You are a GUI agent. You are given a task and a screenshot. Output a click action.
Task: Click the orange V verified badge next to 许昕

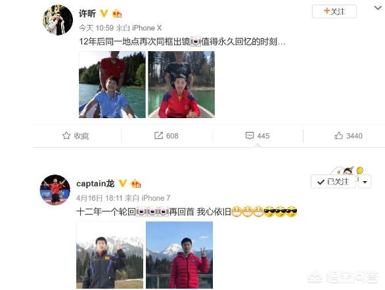[104, 13]
